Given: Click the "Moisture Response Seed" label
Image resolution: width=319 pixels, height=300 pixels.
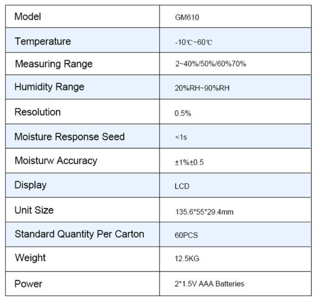Looking at the screenshot, I should (x=69, y=137).
